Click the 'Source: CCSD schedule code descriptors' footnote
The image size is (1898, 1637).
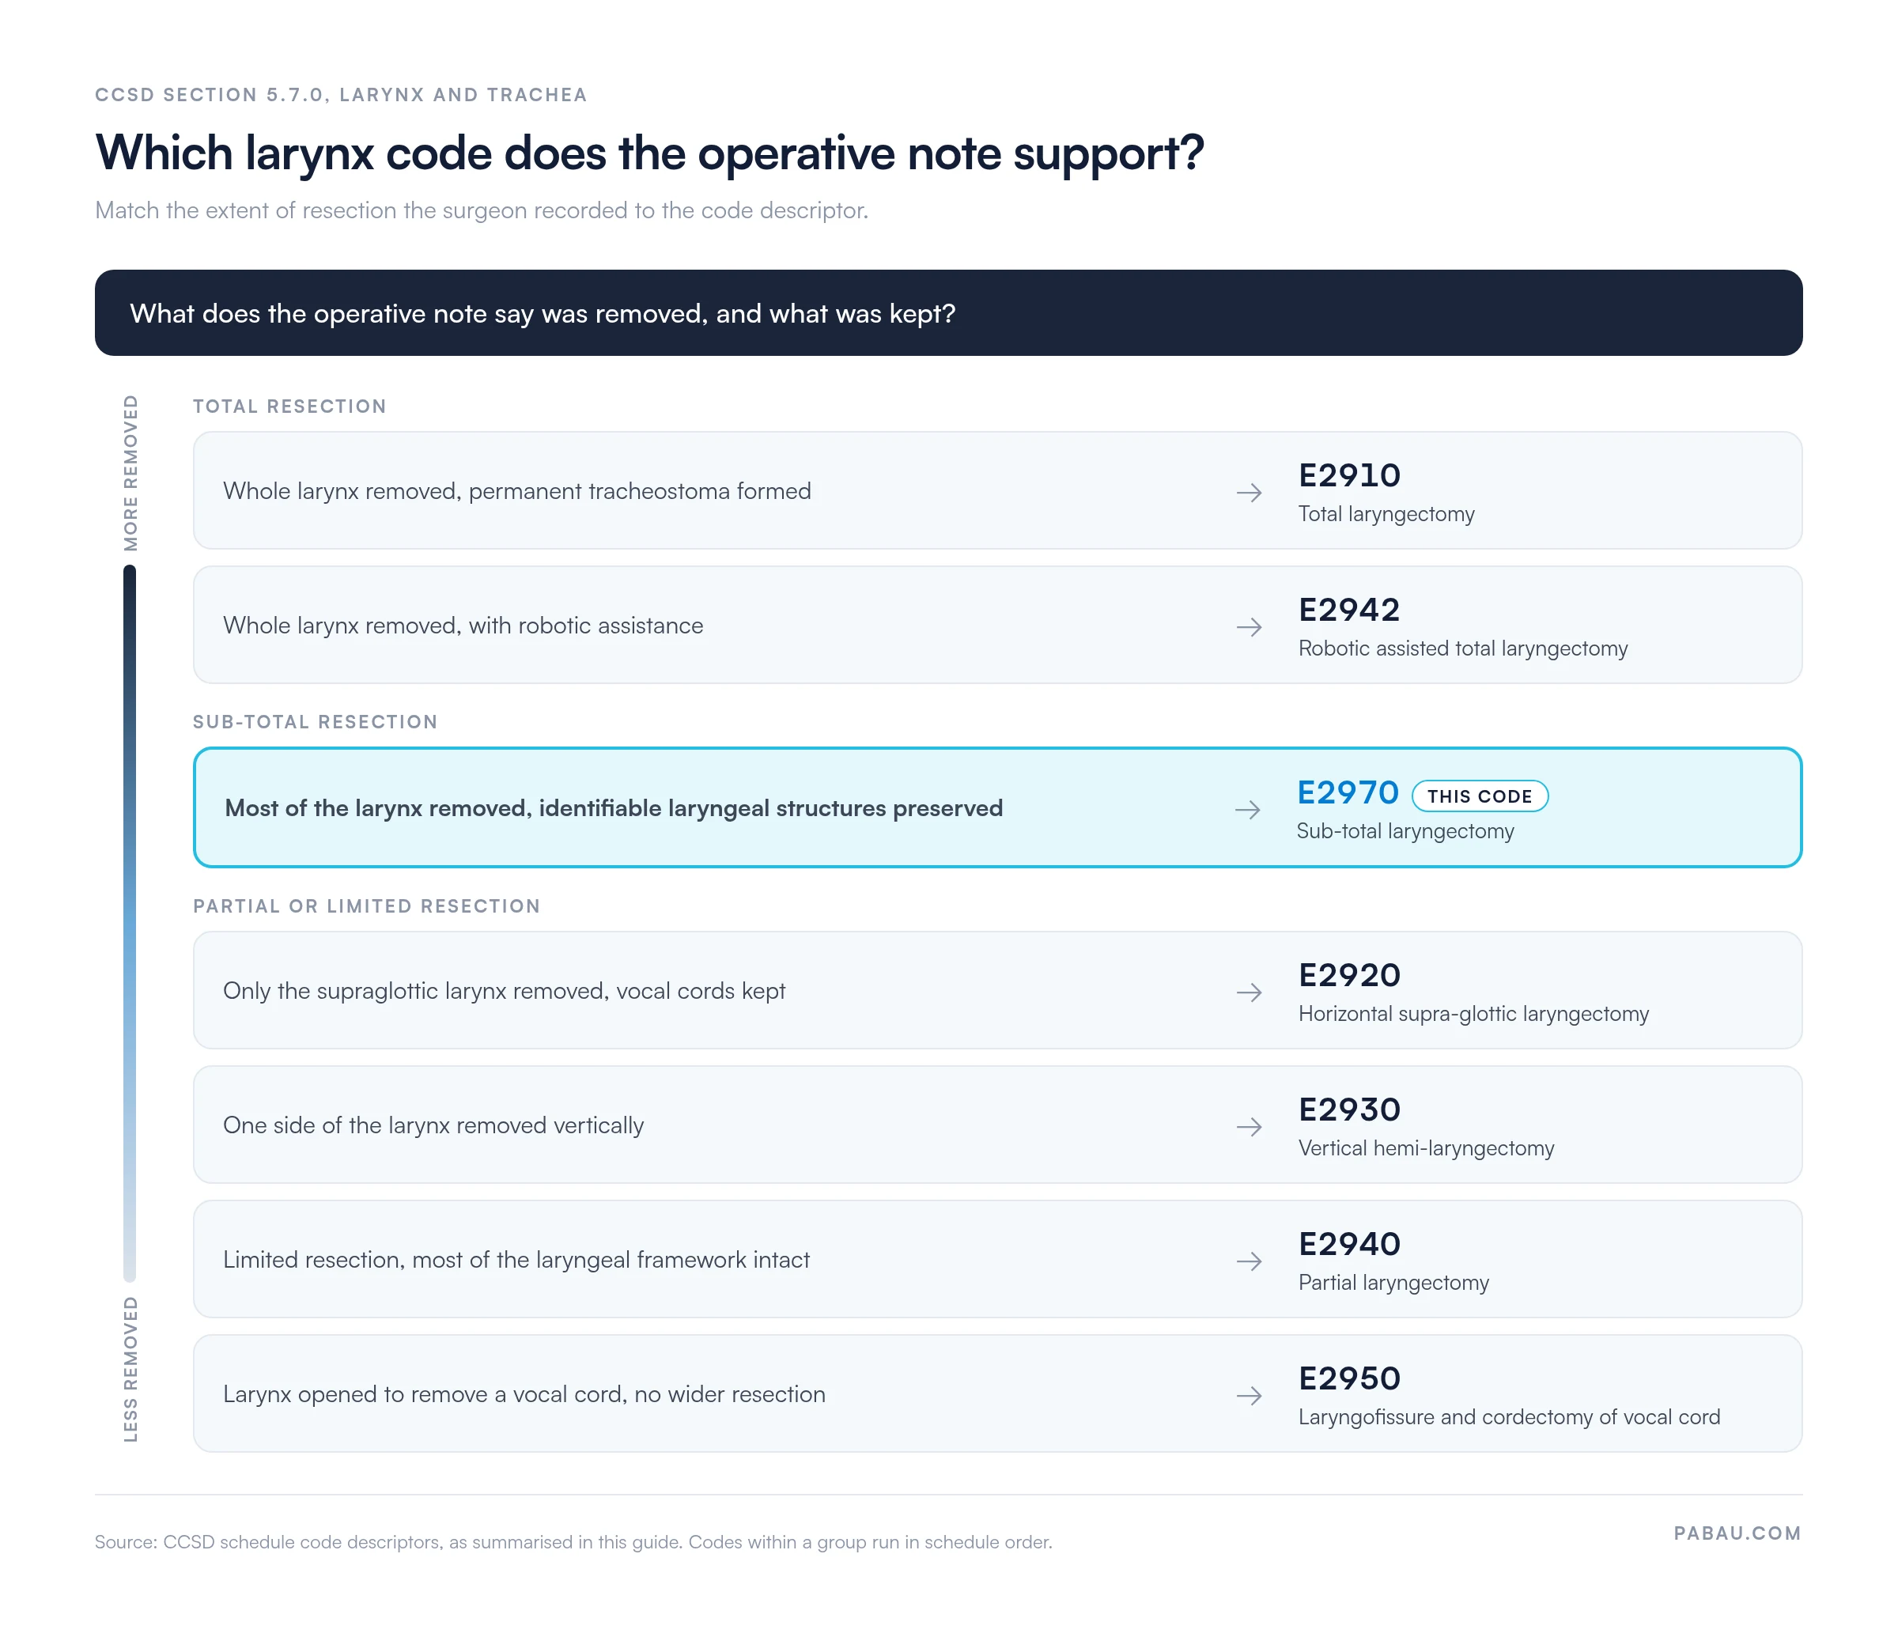point(573,1543)
